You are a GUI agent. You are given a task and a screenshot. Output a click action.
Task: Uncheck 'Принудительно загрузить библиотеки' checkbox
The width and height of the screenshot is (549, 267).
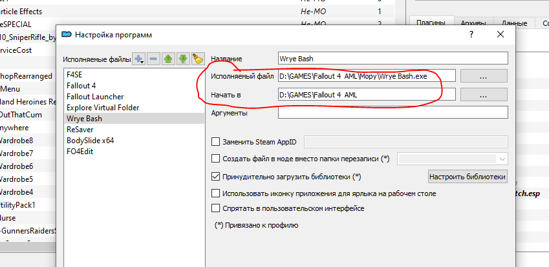point(216,176)
